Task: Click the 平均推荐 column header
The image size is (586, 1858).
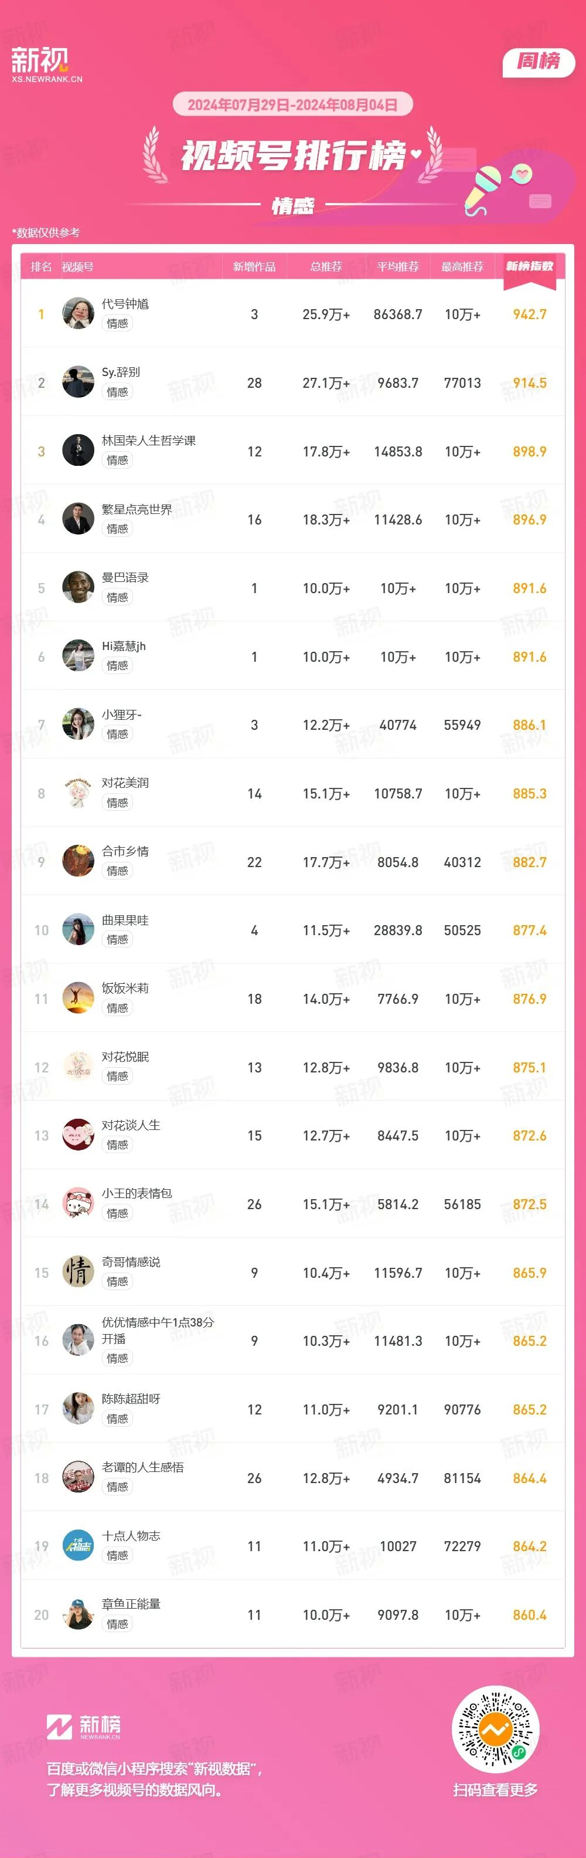Action: [398, 267]
